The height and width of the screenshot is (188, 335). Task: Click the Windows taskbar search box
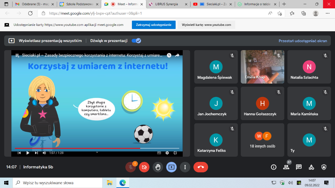point(58,183)
